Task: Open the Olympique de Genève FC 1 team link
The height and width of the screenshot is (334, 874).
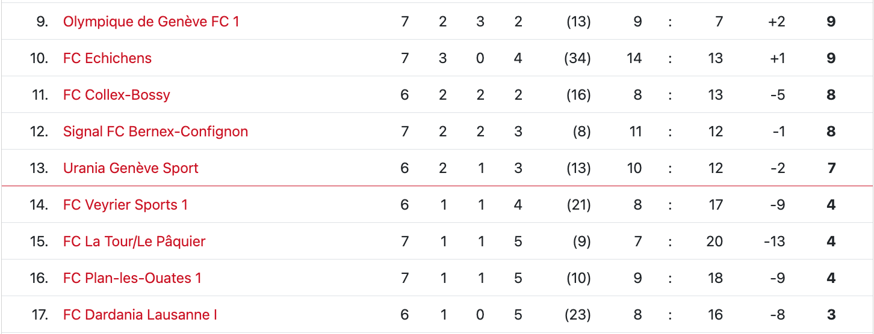Action: 151,22
